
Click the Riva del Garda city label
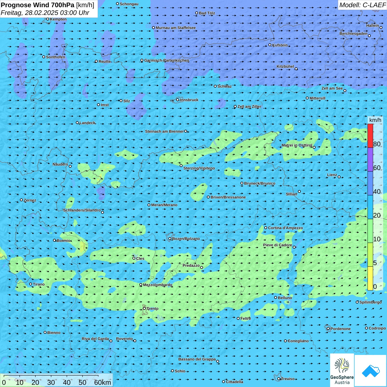[x=95, y=339]
